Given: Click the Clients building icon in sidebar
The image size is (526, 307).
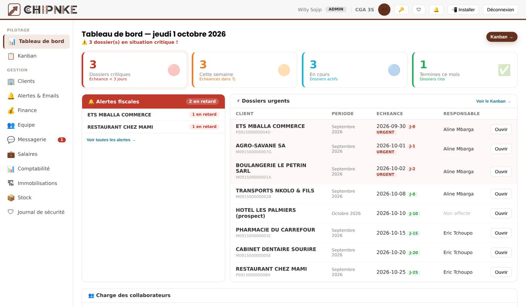Looking at the screenshot, I should tap(11, 81).
